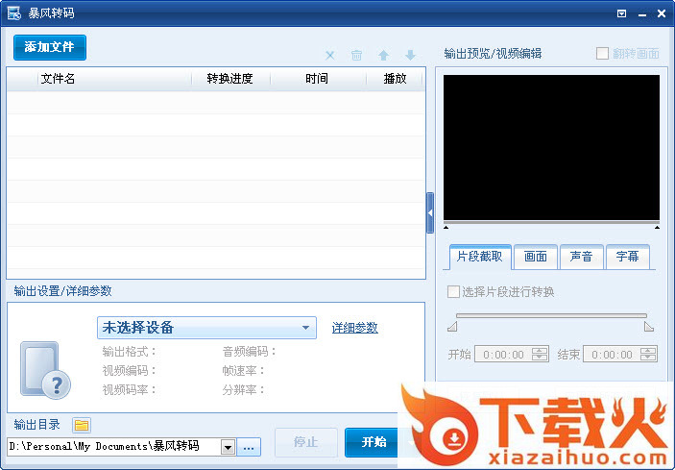Click the output directory path text field
The height and width of the screenshot is (470, 675).
pos(114,447)
